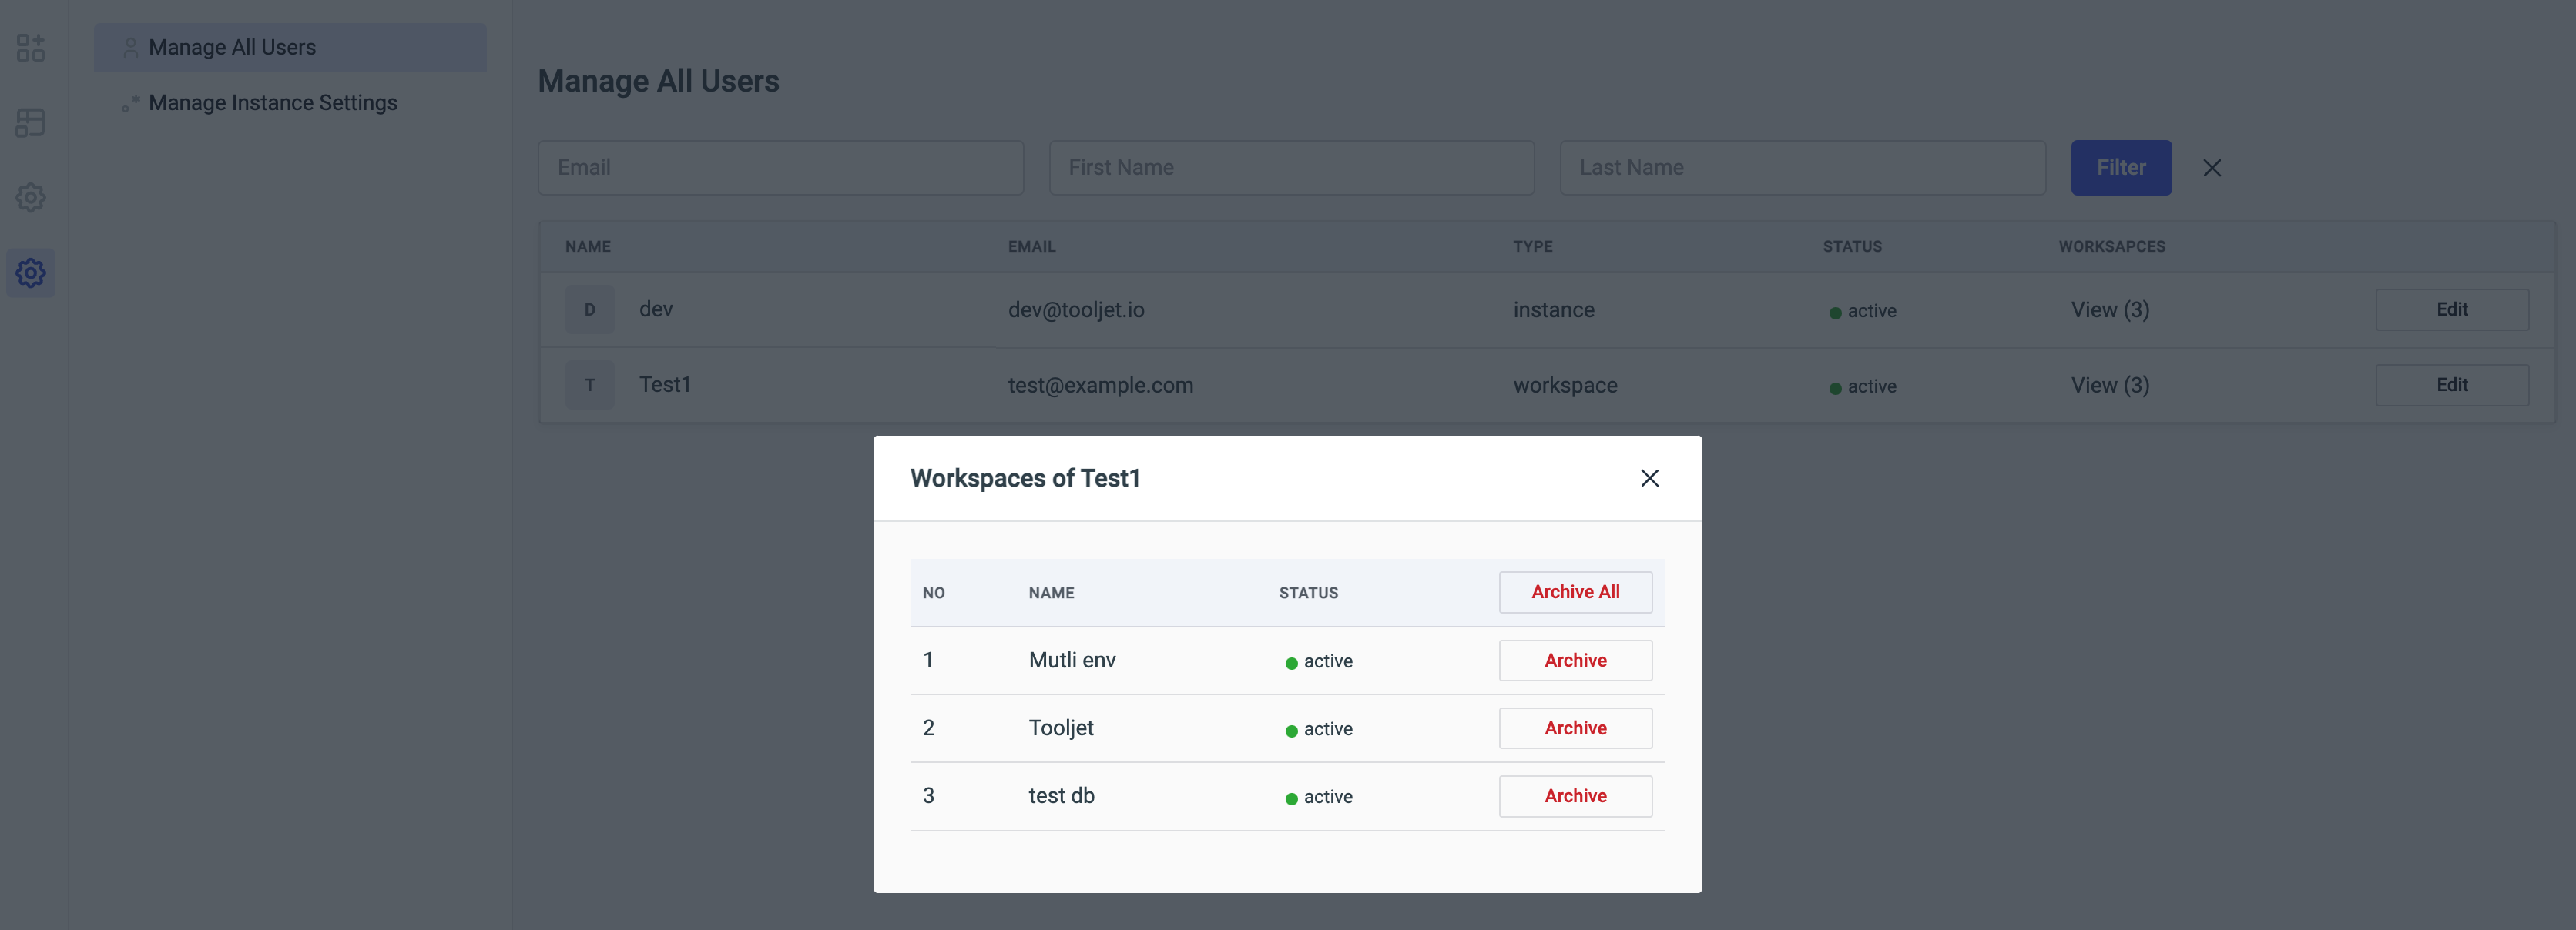Edit the Test1 user row
The width and height of the screenshot is (2576, 930).
(x=2451, y=385)
